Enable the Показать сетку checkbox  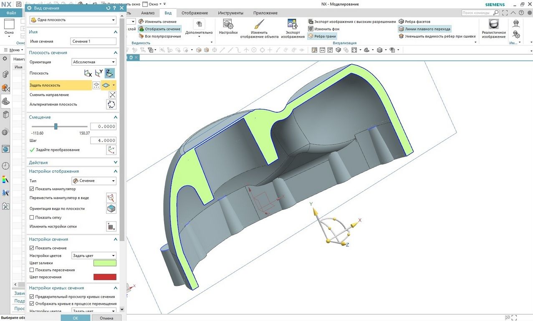click(32, 217)
